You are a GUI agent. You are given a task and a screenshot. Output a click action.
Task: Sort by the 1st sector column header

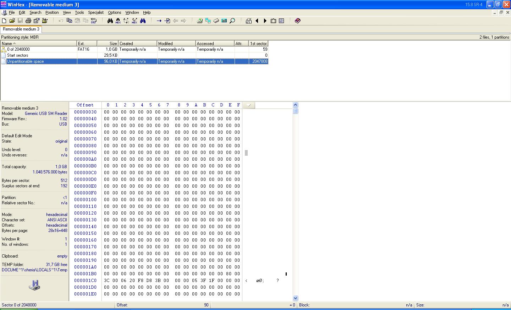(259, 44)
